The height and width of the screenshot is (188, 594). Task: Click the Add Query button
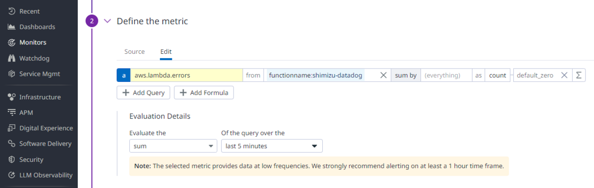(x=144, y=93)
